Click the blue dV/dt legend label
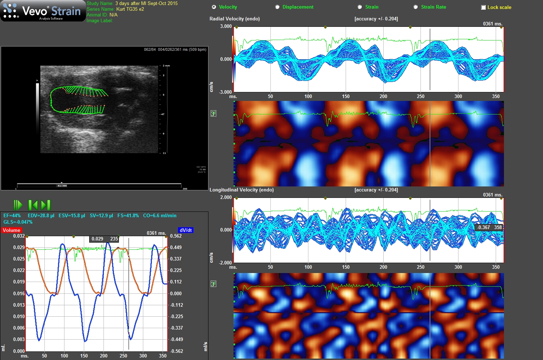 (186, 230)
